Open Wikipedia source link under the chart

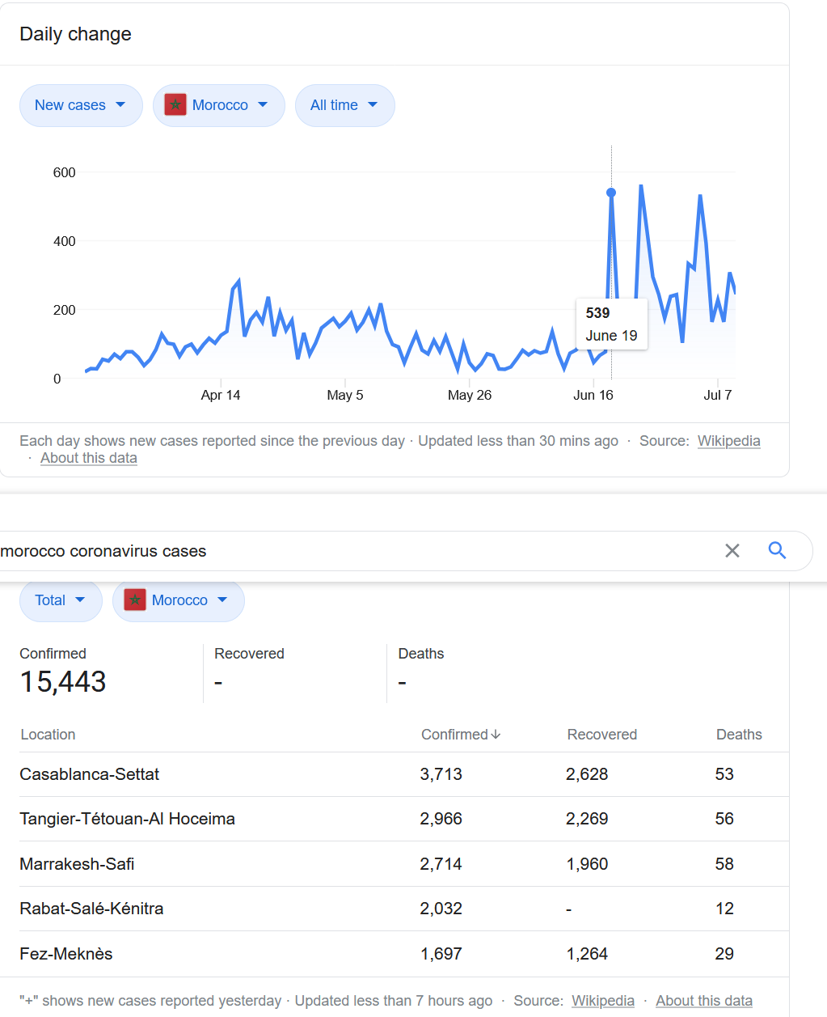pos(728,441)
